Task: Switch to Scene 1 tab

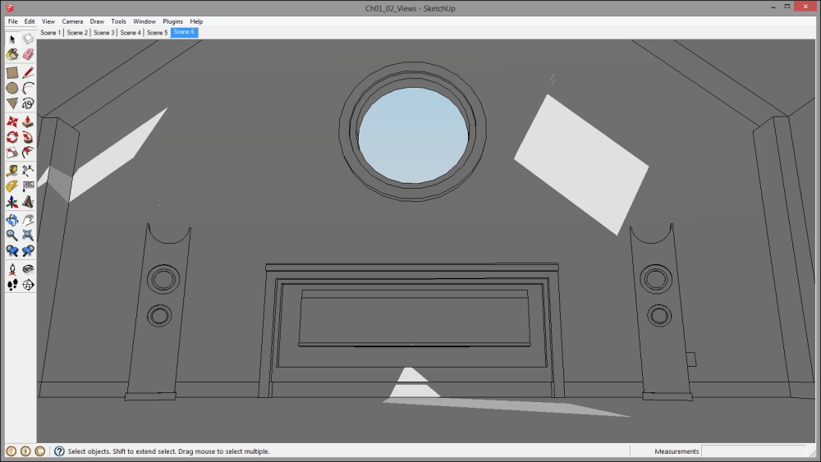Action: pyautogui.click(x=51, y=33)
